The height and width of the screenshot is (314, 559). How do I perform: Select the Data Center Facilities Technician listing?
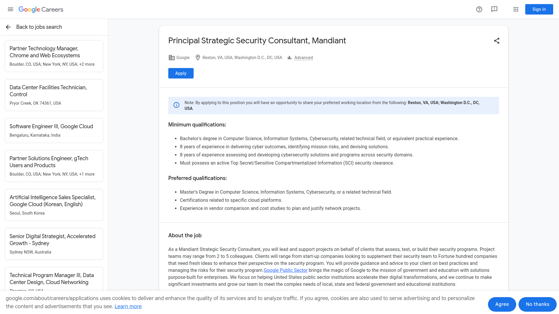tap(54, 95)
